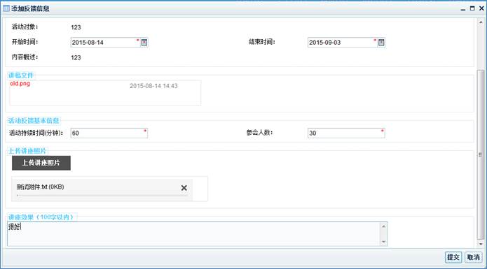
Task: Click the dialog title window icon
Action: [6, 8]
